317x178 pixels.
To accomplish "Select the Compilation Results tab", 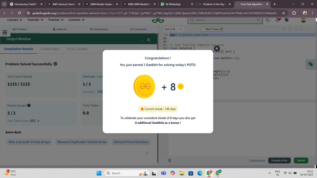I will point(18,49).
